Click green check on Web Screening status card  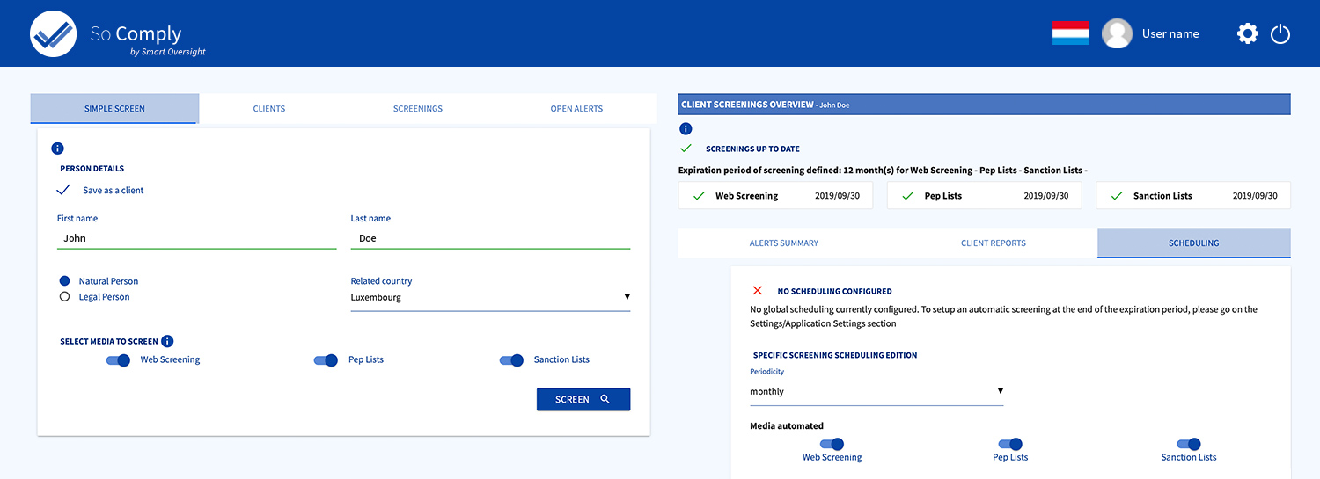[699, 196]
